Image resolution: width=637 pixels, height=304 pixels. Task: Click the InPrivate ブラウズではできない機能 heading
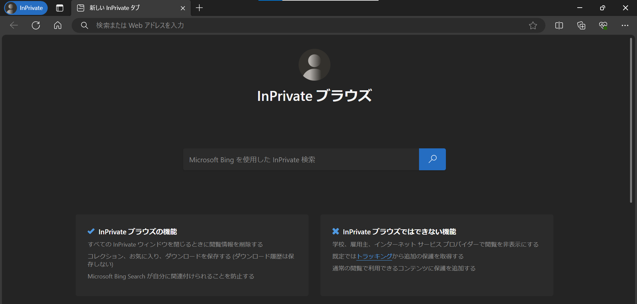399,232
